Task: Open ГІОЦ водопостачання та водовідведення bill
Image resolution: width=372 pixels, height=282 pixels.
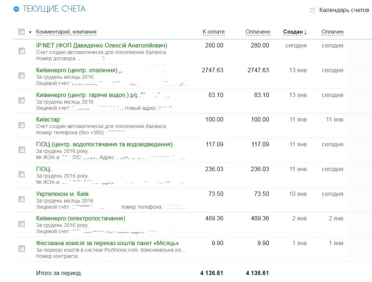Action: [x=104, y=144]
